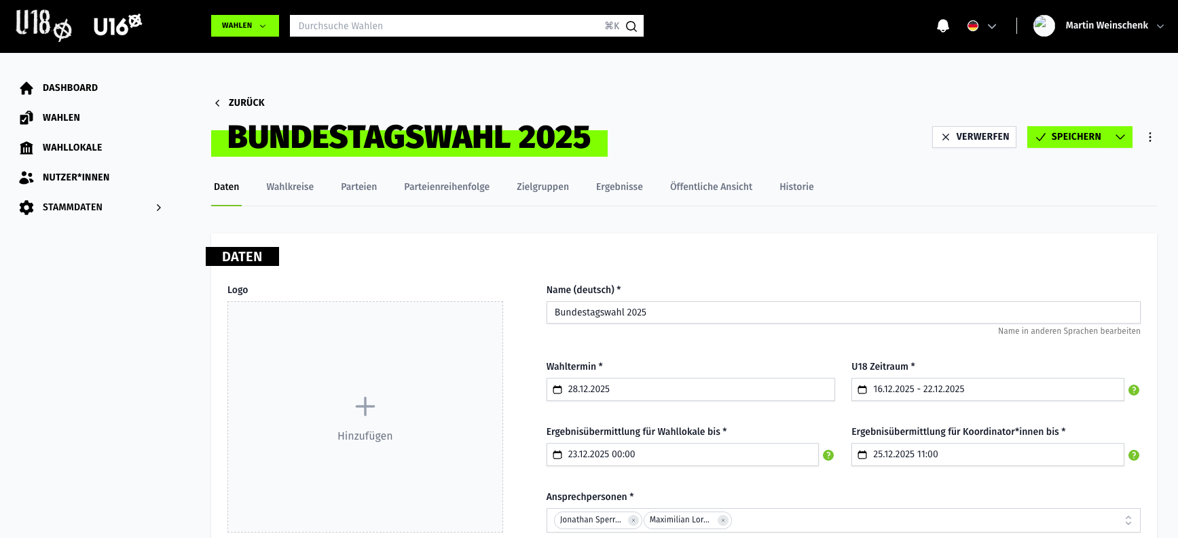Click the Wahlen ballot icon
The width and height of the screenshot is (1178, 538).
(x=26, y=118)
